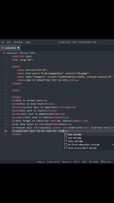Open the Terminal menu
114x203 pixels.
18,42
